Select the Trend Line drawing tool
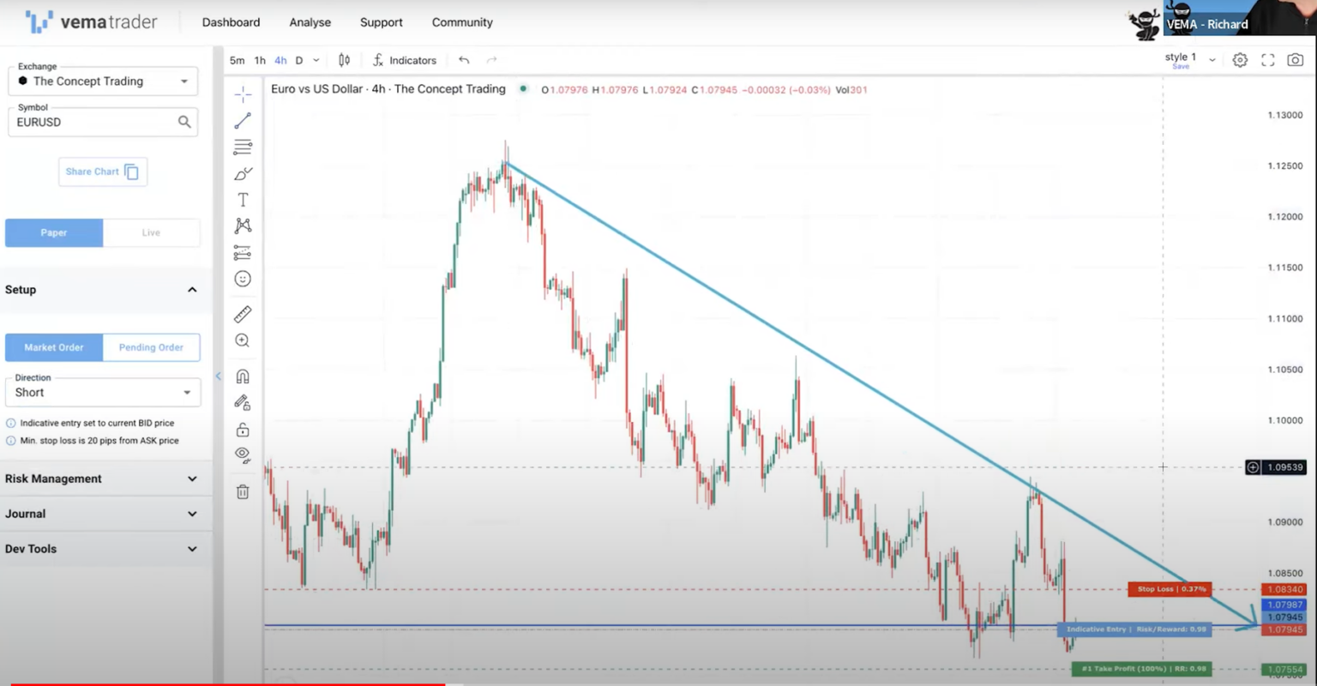Screen dimensions: 1317x686 pyautogui.click(x=243, y=120)
